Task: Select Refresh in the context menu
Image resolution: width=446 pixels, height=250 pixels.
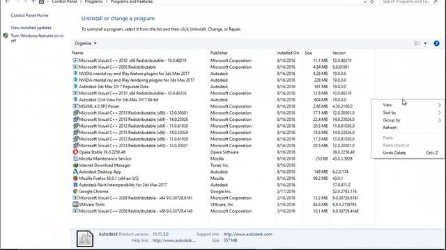Action: tap(390, 128)
